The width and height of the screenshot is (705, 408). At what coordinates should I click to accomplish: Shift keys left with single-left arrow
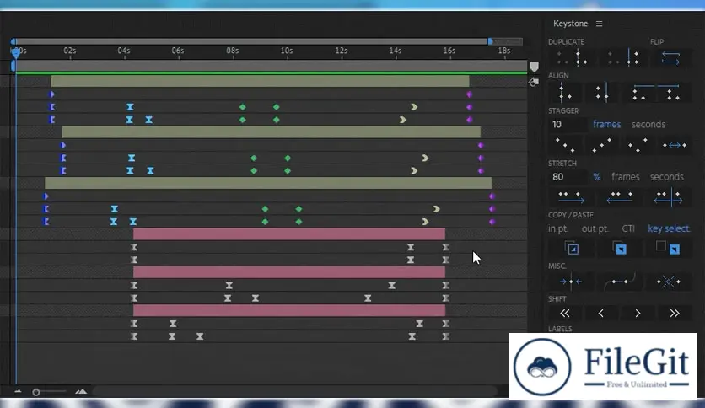coord(601,314)
